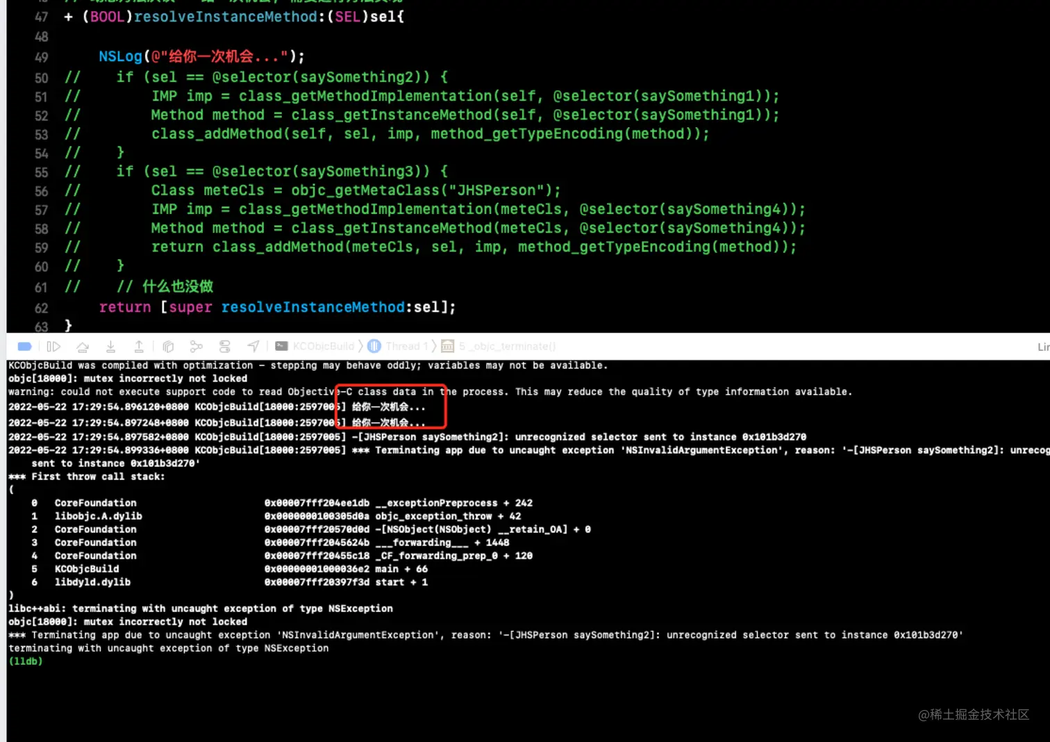Click 'Class meteCls = objc_getMetaClass' comment line

(x=356, y=190)
